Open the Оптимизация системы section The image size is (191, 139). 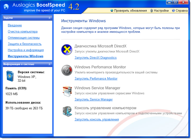click(x=24, y=38)
